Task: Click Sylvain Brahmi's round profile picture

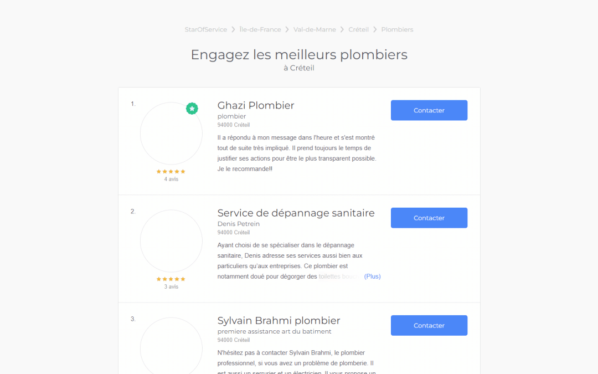Action: click(x=171, y=348)
